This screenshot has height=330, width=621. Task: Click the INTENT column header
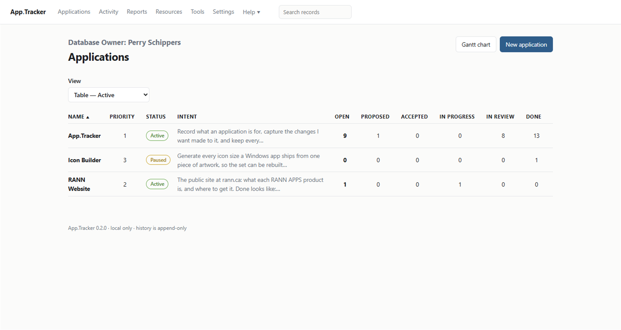pyautogui.click(x=187, y=117)
